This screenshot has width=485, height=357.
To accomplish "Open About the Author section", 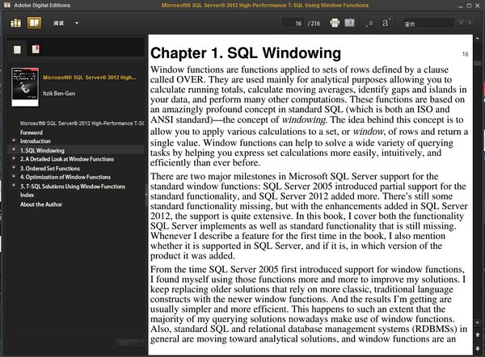I will point(41,204).
